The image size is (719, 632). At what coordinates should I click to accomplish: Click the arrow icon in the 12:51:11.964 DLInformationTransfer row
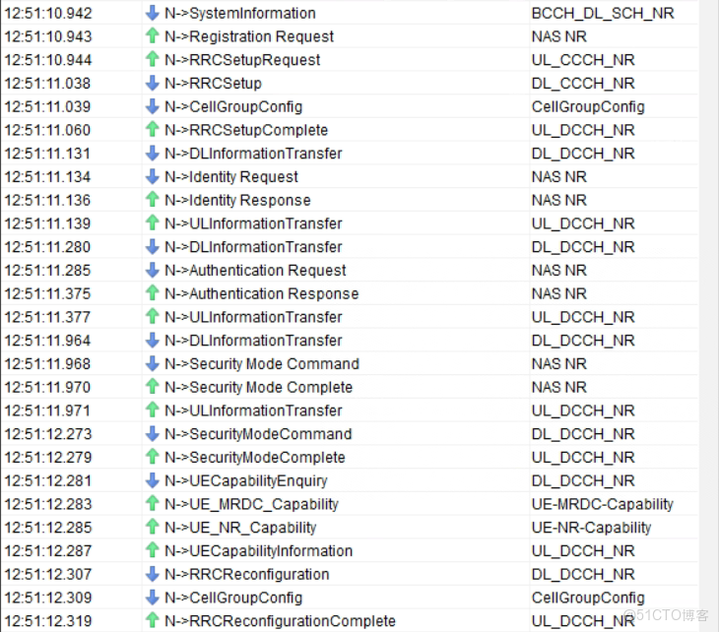(153, 340)
